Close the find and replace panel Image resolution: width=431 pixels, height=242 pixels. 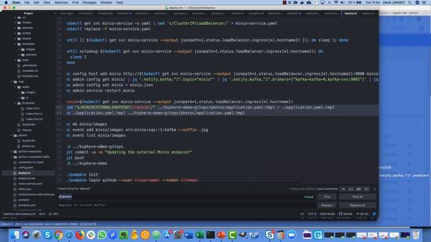click(x=374, y=189)
